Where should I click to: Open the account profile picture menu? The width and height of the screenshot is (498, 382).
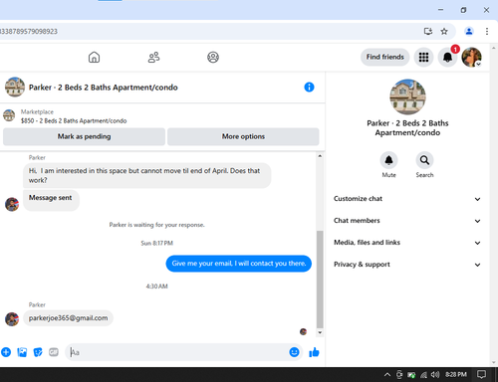tap(471, 57)
